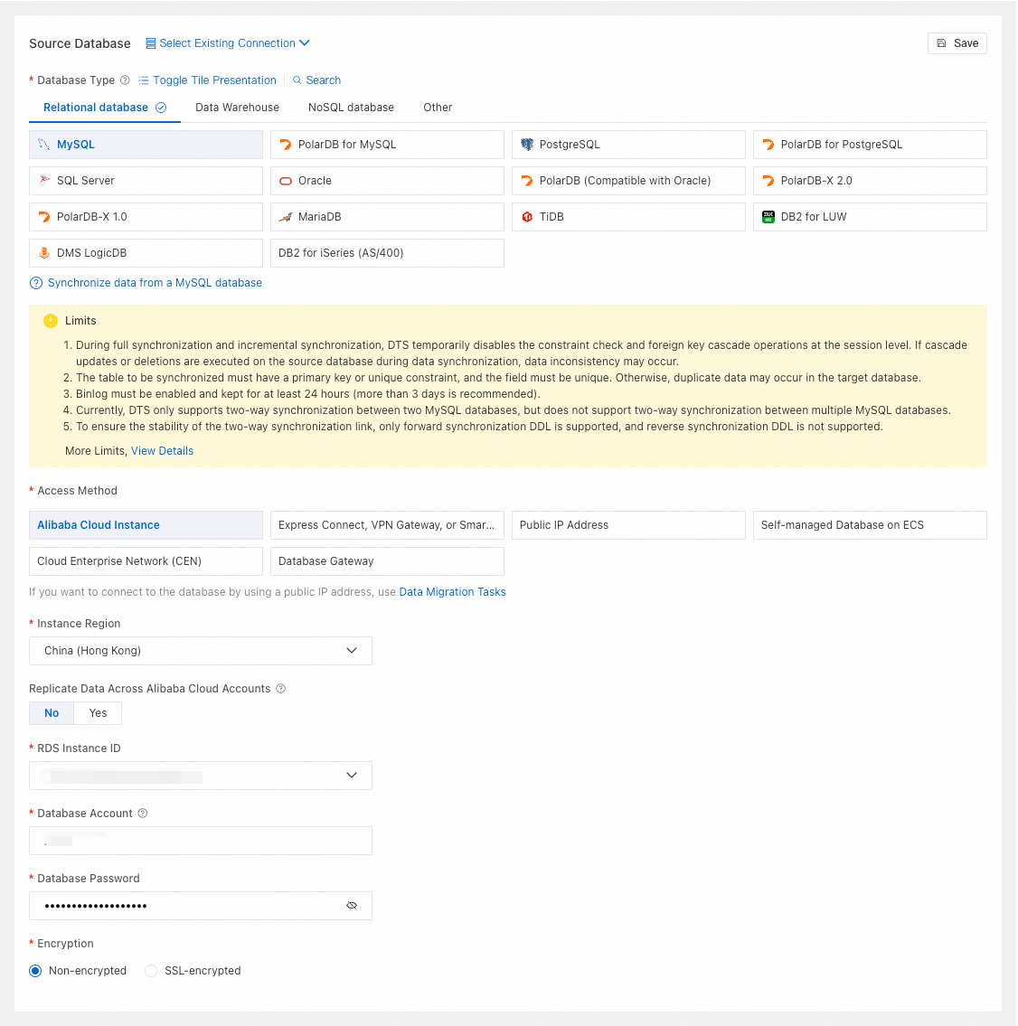Click the DMS LogicDB icon
1018x1026 pixels.
point(43,252)
